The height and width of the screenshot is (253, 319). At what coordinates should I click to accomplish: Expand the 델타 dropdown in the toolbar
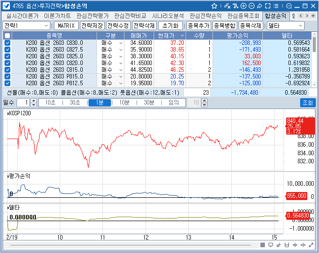[x=285, y=26]
